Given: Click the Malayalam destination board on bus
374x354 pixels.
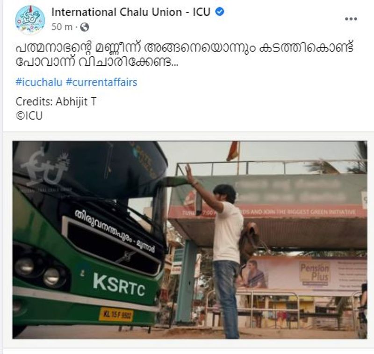Looking at the screenshot, I should (x=115, y=231).
